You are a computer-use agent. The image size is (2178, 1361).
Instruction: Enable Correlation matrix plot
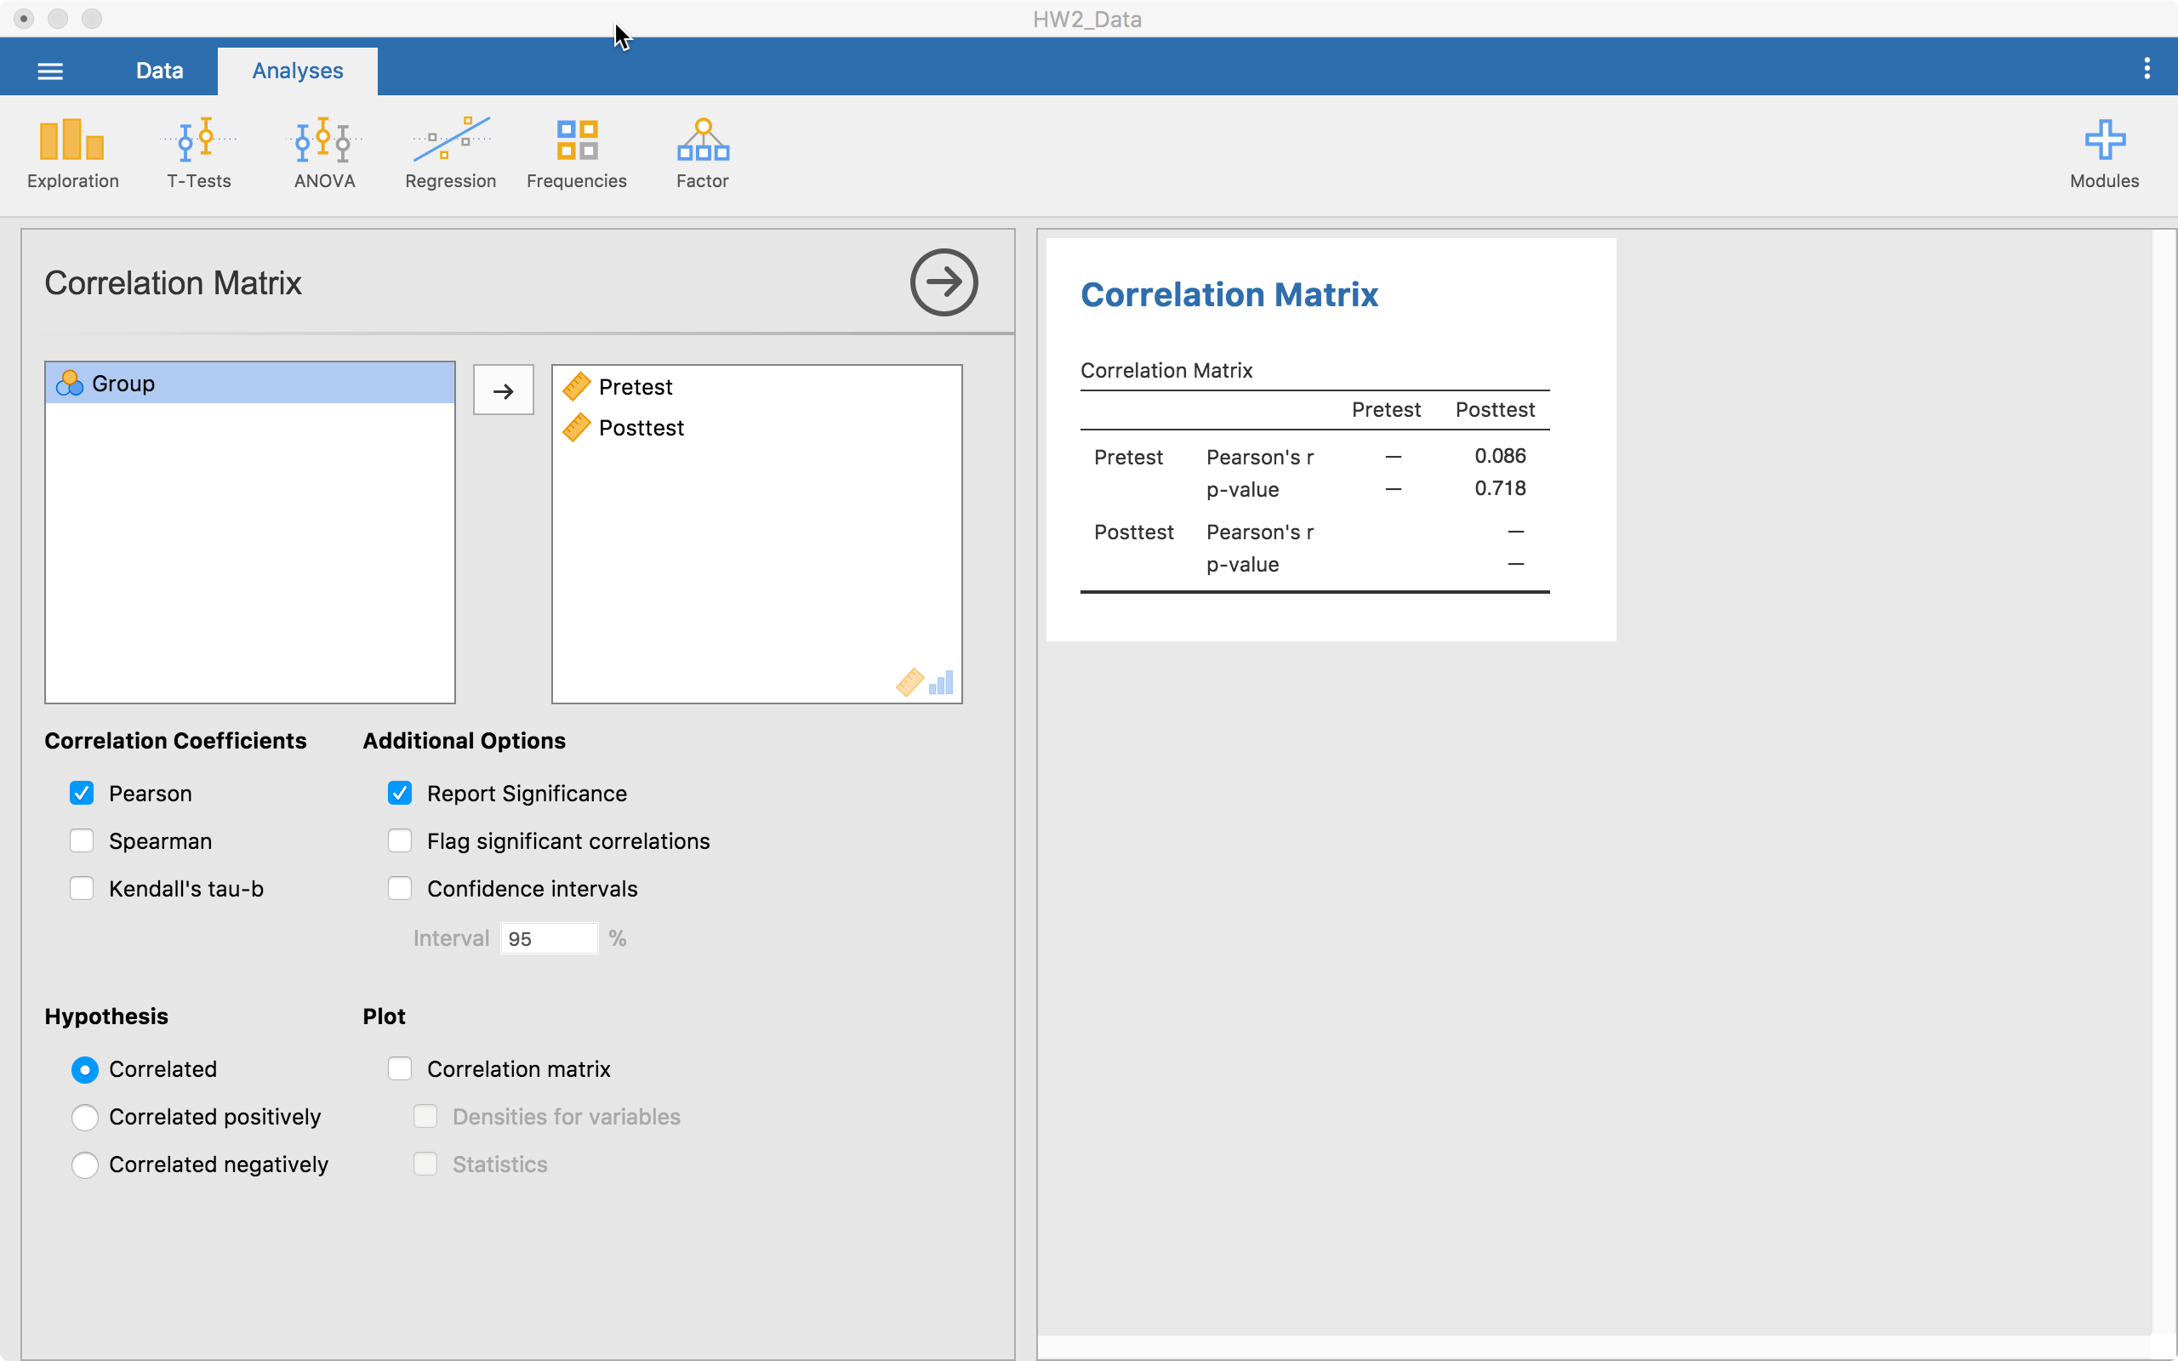point(400,1068)
